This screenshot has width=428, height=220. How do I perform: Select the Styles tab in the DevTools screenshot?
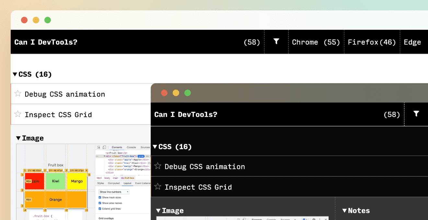click(100, 183)
